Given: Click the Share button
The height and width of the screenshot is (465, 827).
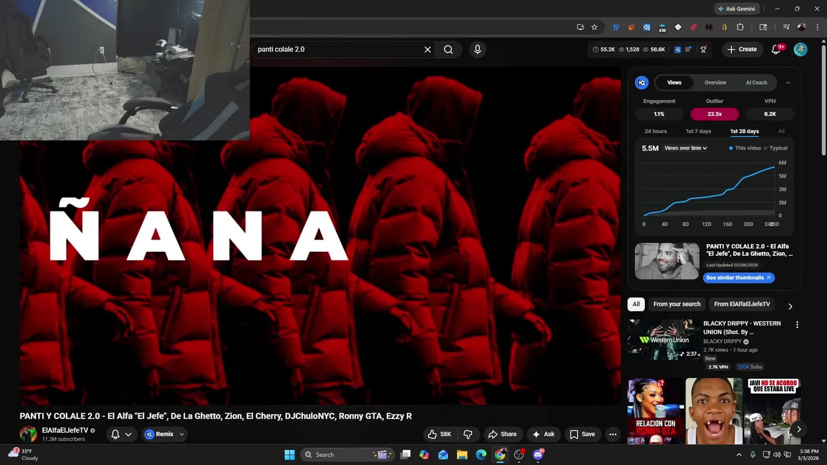Looking at the screenshot, I should coord(503,434).
